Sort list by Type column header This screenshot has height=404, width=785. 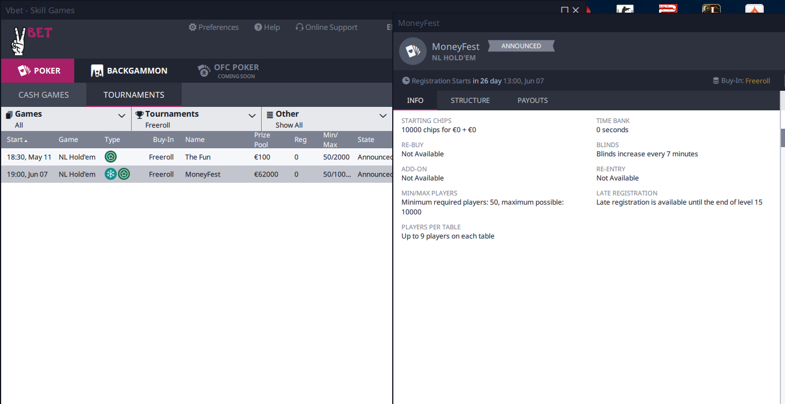coord(112,140)
